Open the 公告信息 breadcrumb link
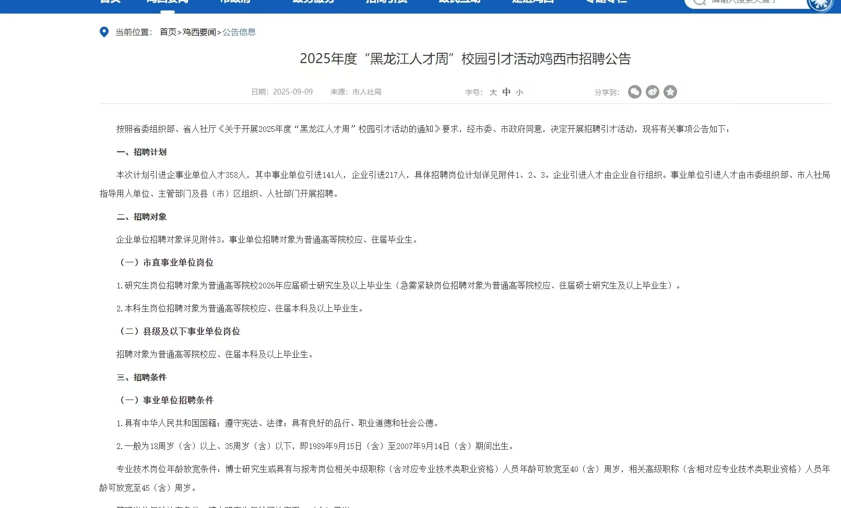 point(239,32)
